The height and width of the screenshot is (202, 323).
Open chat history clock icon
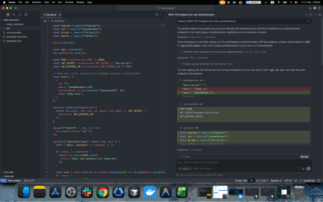(310, 15)
